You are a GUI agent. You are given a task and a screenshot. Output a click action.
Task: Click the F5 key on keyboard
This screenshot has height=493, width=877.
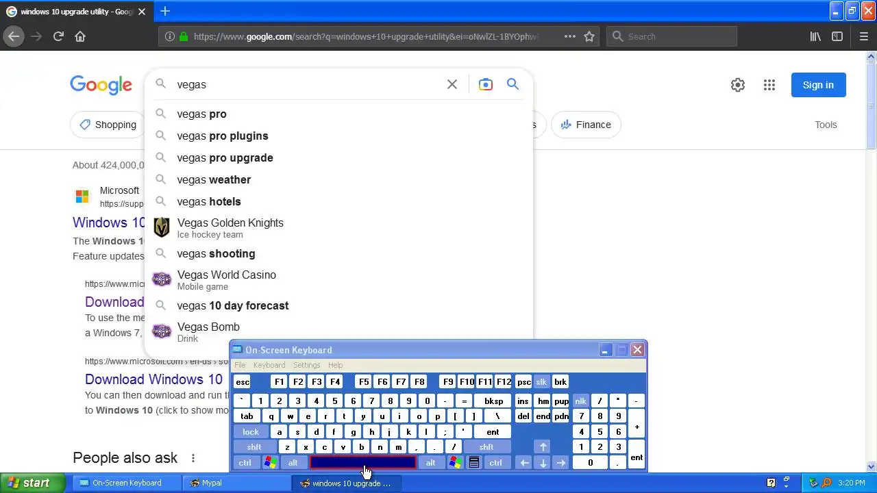pos(363,382)
